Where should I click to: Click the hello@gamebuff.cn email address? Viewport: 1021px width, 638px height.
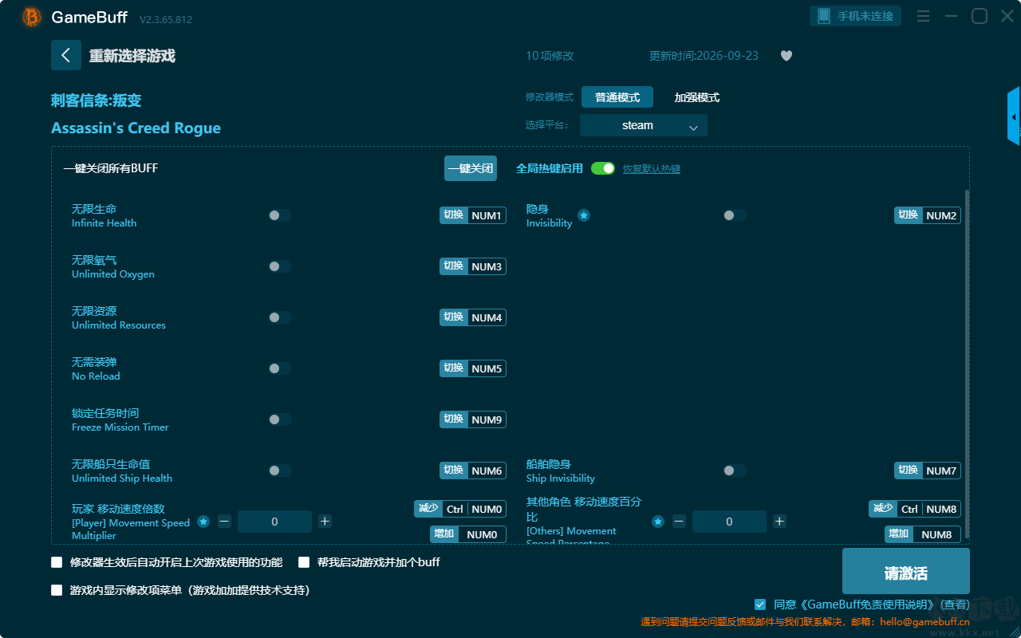[925, 622]
